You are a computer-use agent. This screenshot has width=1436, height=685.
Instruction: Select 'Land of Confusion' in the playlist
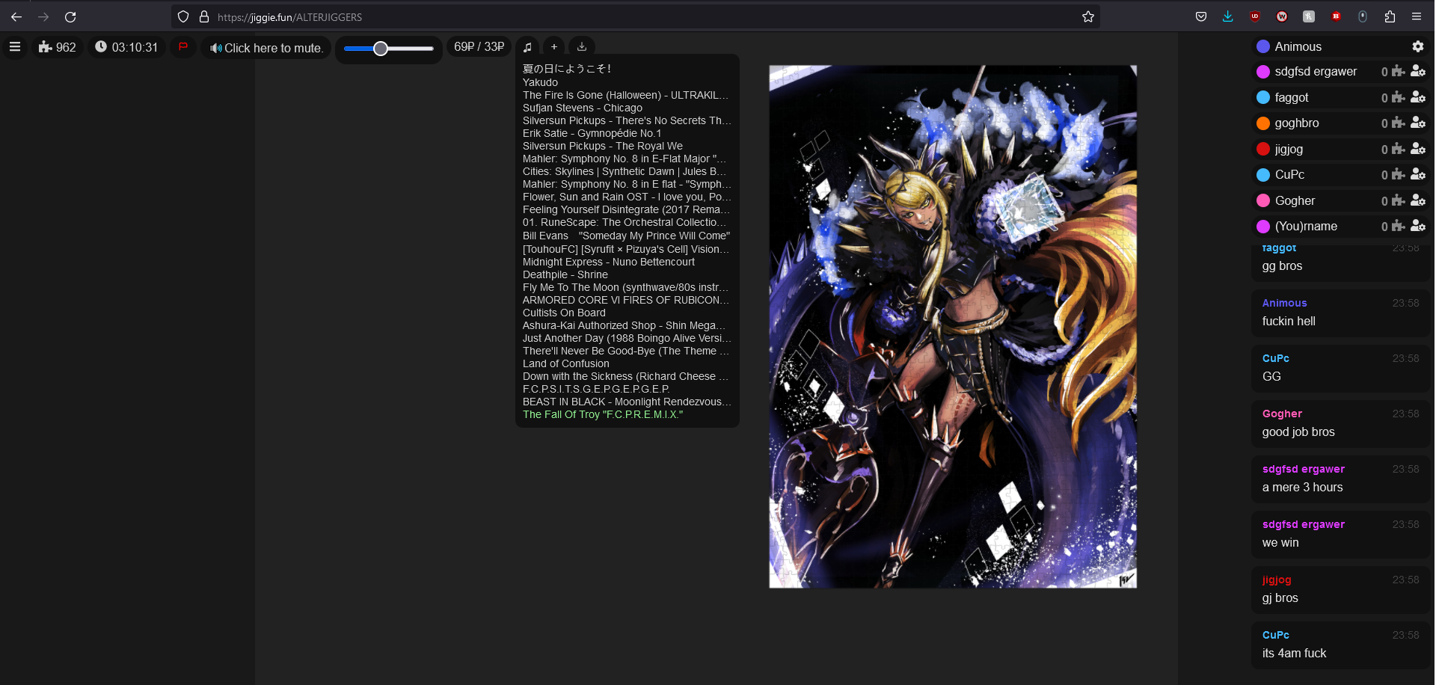566,363
